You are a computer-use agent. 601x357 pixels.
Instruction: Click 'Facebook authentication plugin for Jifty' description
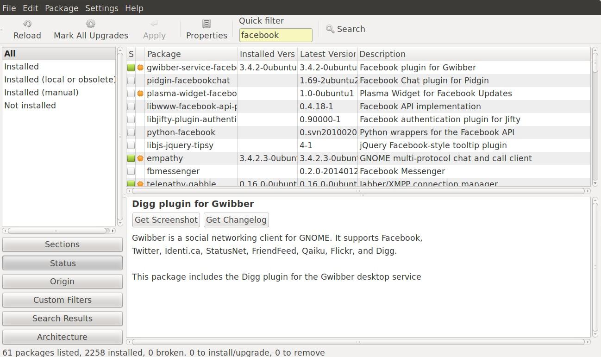pos(440,119)
